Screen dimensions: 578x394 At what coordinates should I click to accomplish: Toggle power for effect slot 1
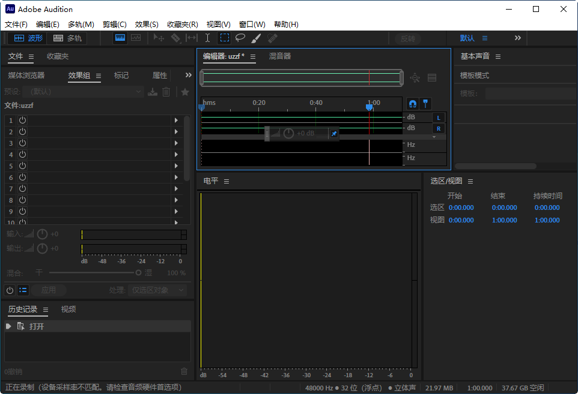(22, 120)
